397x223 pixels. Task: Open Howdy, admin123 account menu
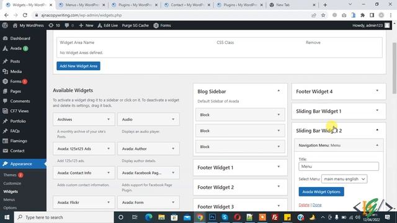pyautogui.click(x=371, y=25)
